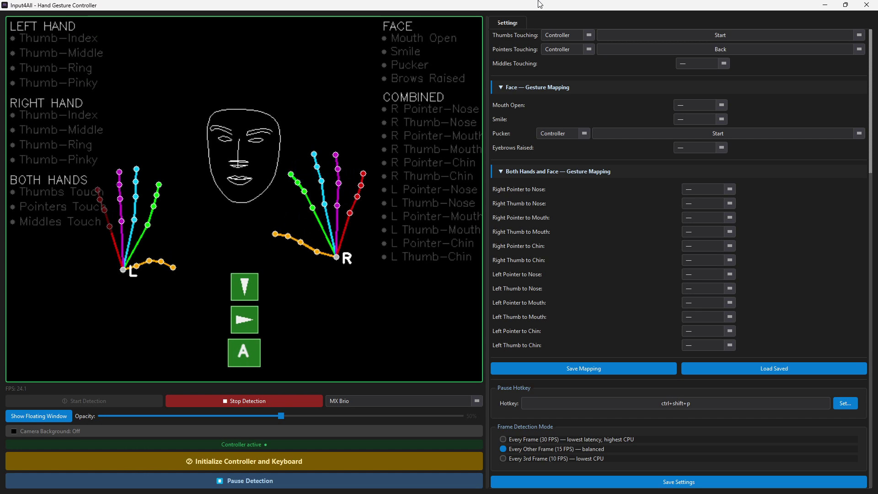Open Right Thumb to Chin dropdown
Screen dimensions: 878x494
[708, 260]
